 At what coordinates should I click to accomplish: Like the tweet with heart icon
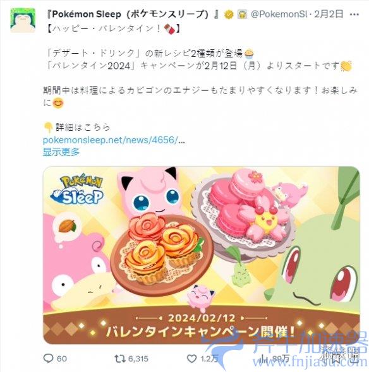point(191,359)
